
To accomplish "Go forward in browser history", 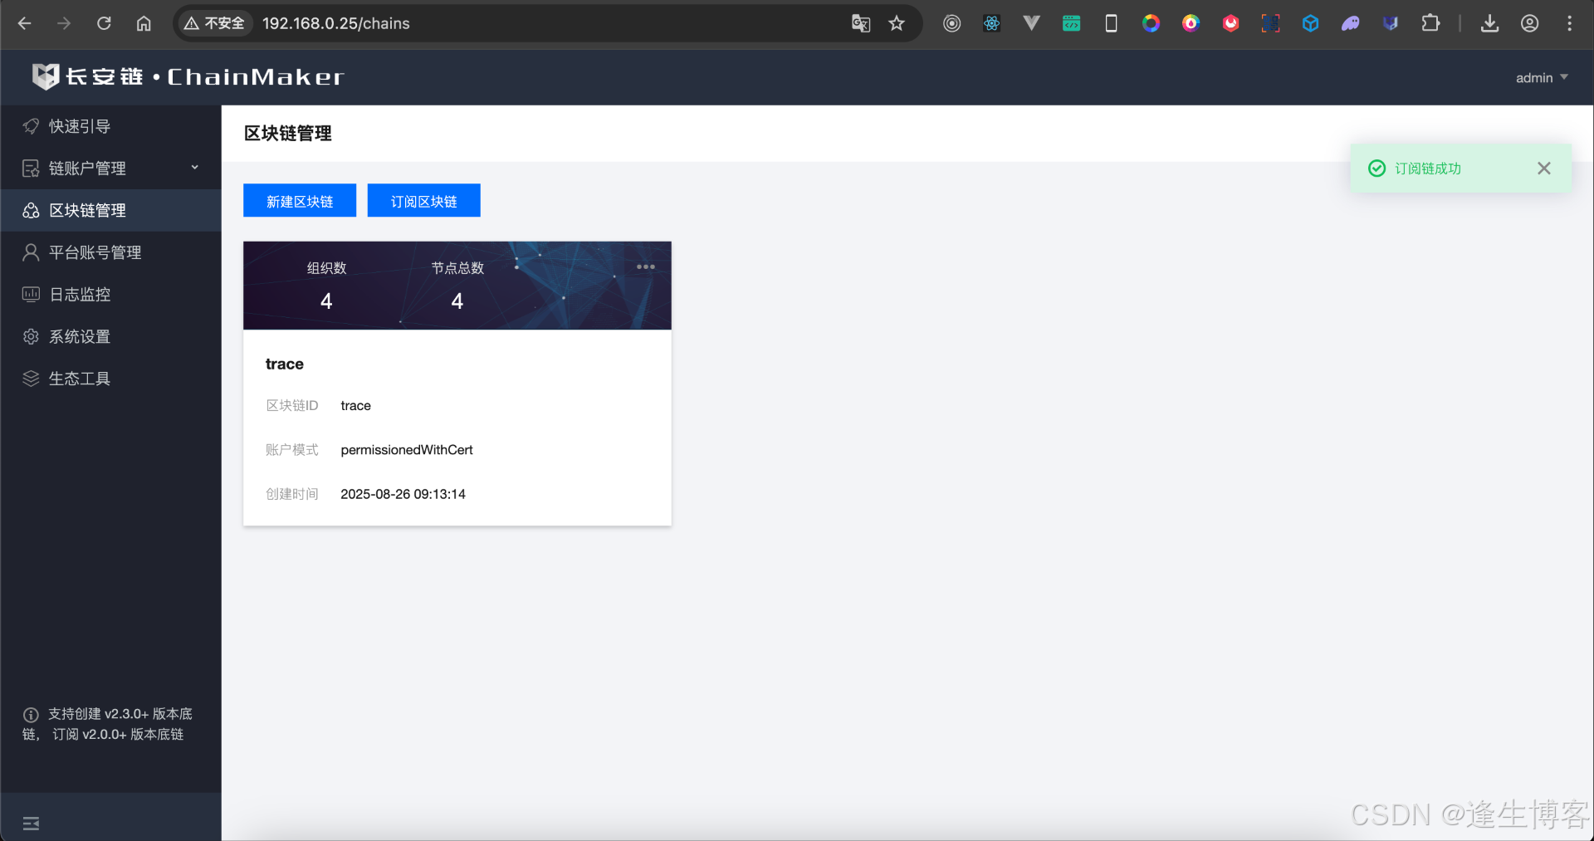I will tap(64, 23).
